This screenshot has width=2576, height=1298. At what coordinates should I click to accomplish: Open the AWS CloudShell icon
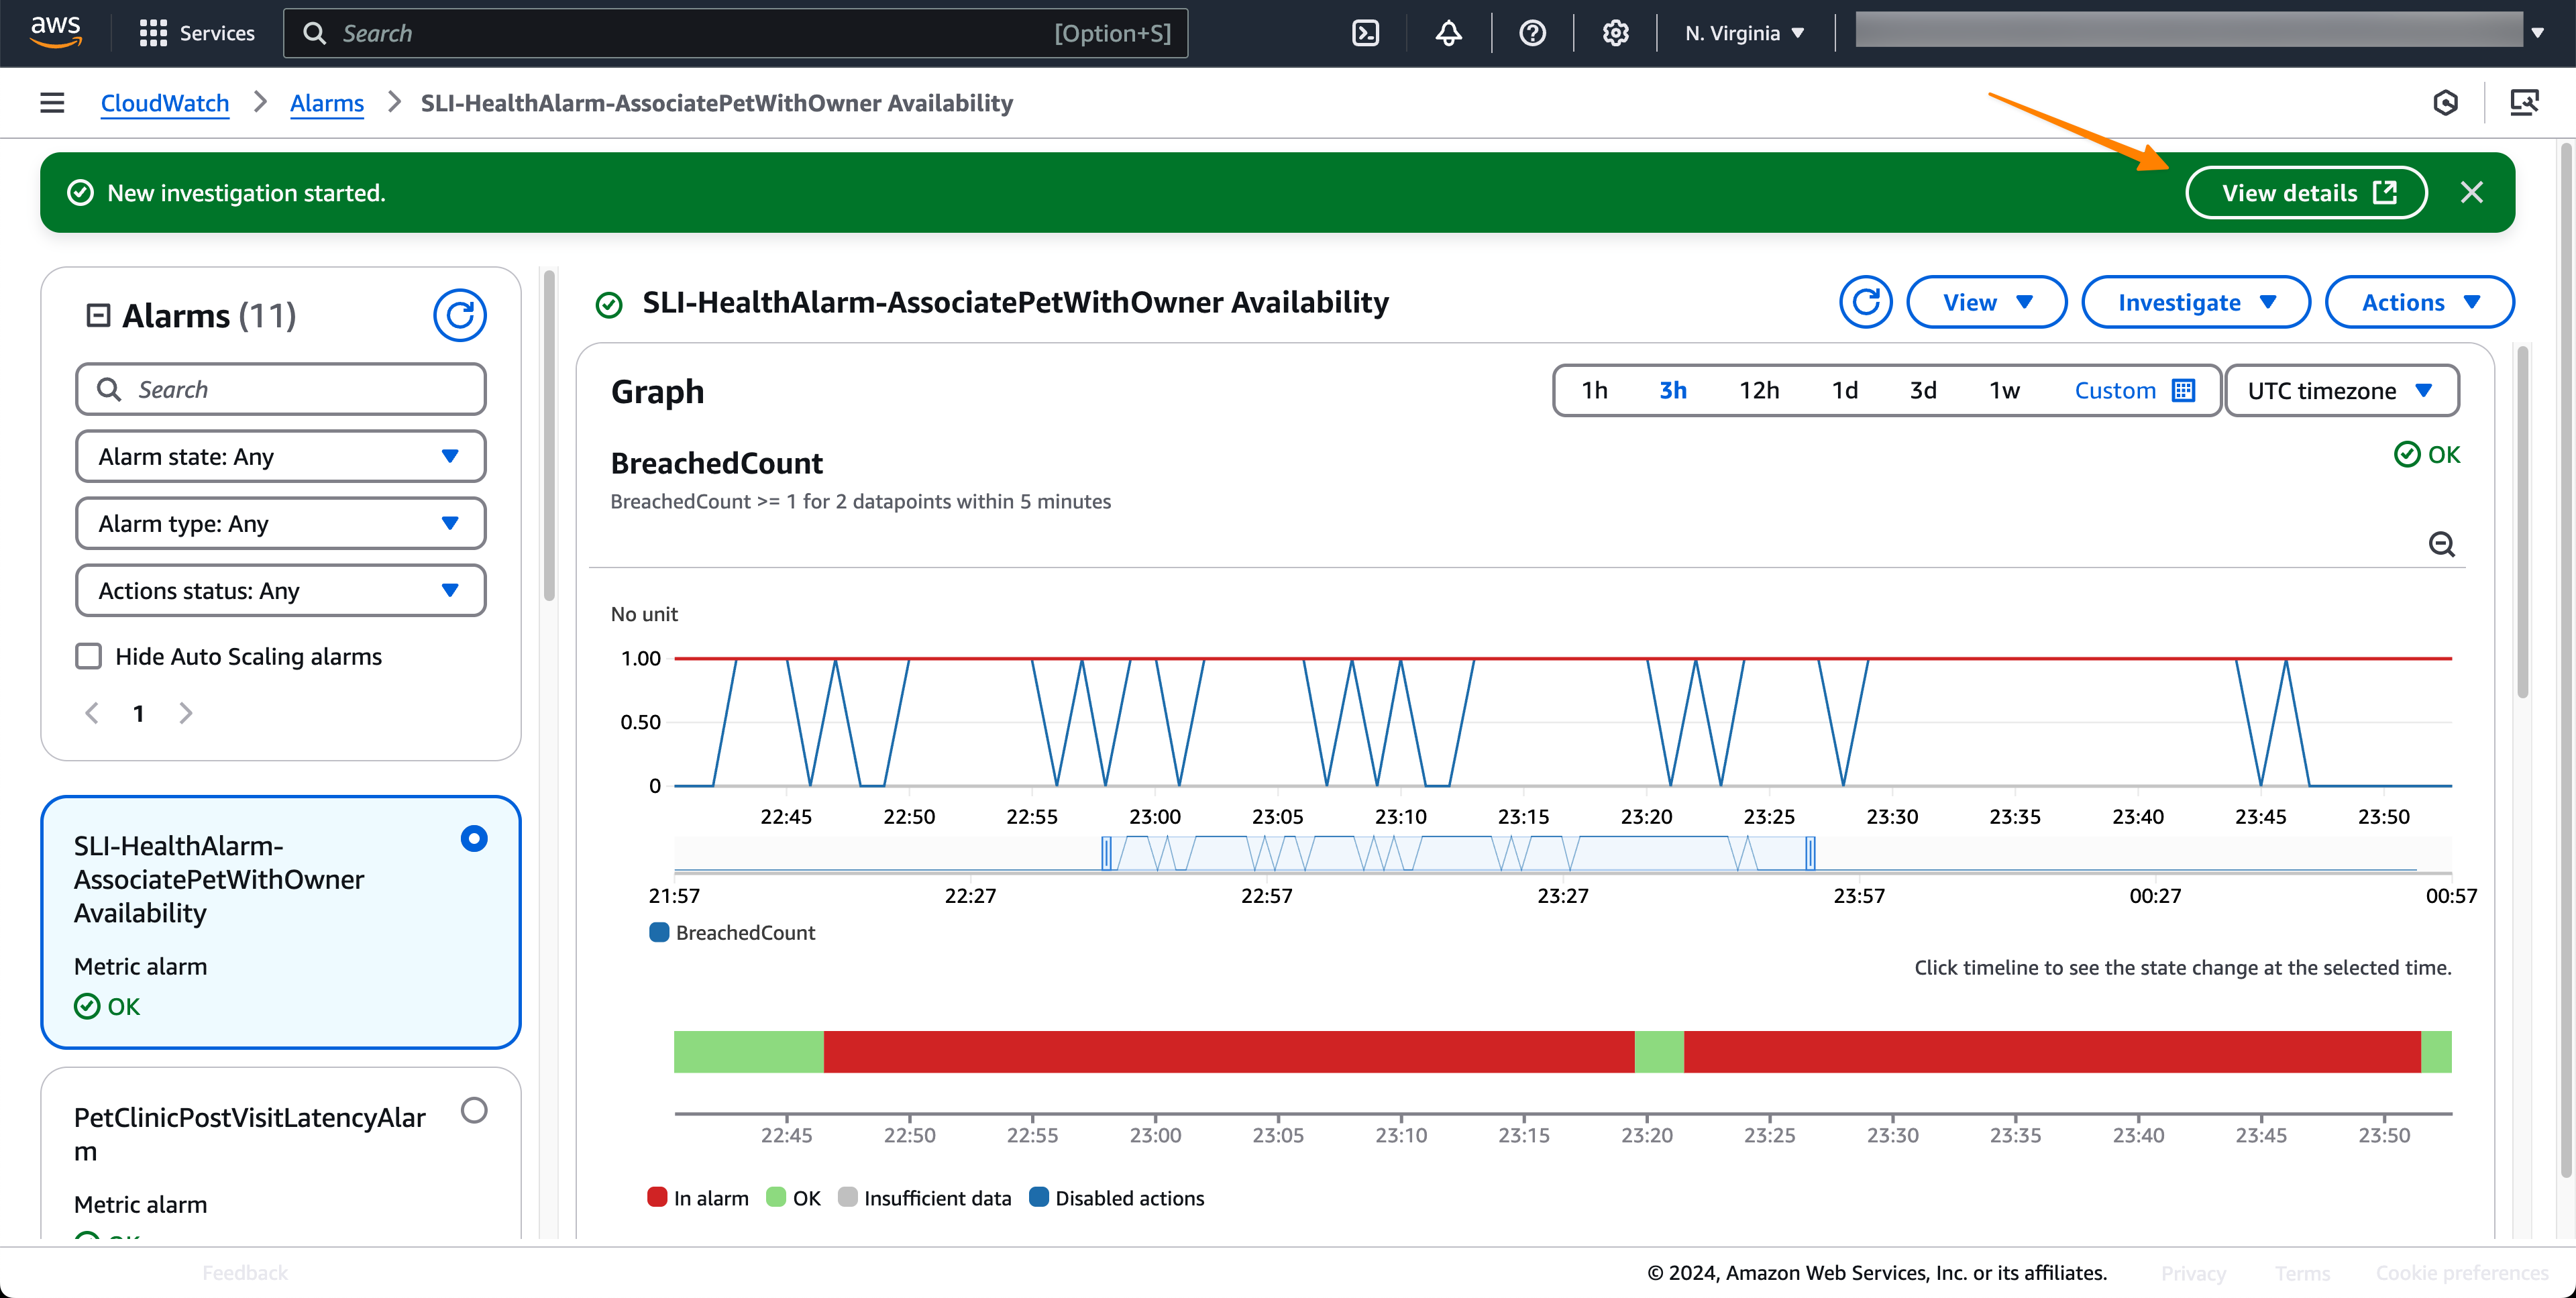[x=1365, y=33]
